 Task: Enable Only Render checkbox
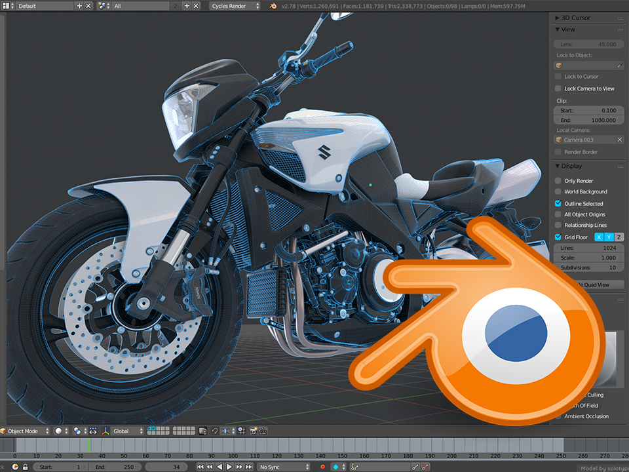pos(558,181)
